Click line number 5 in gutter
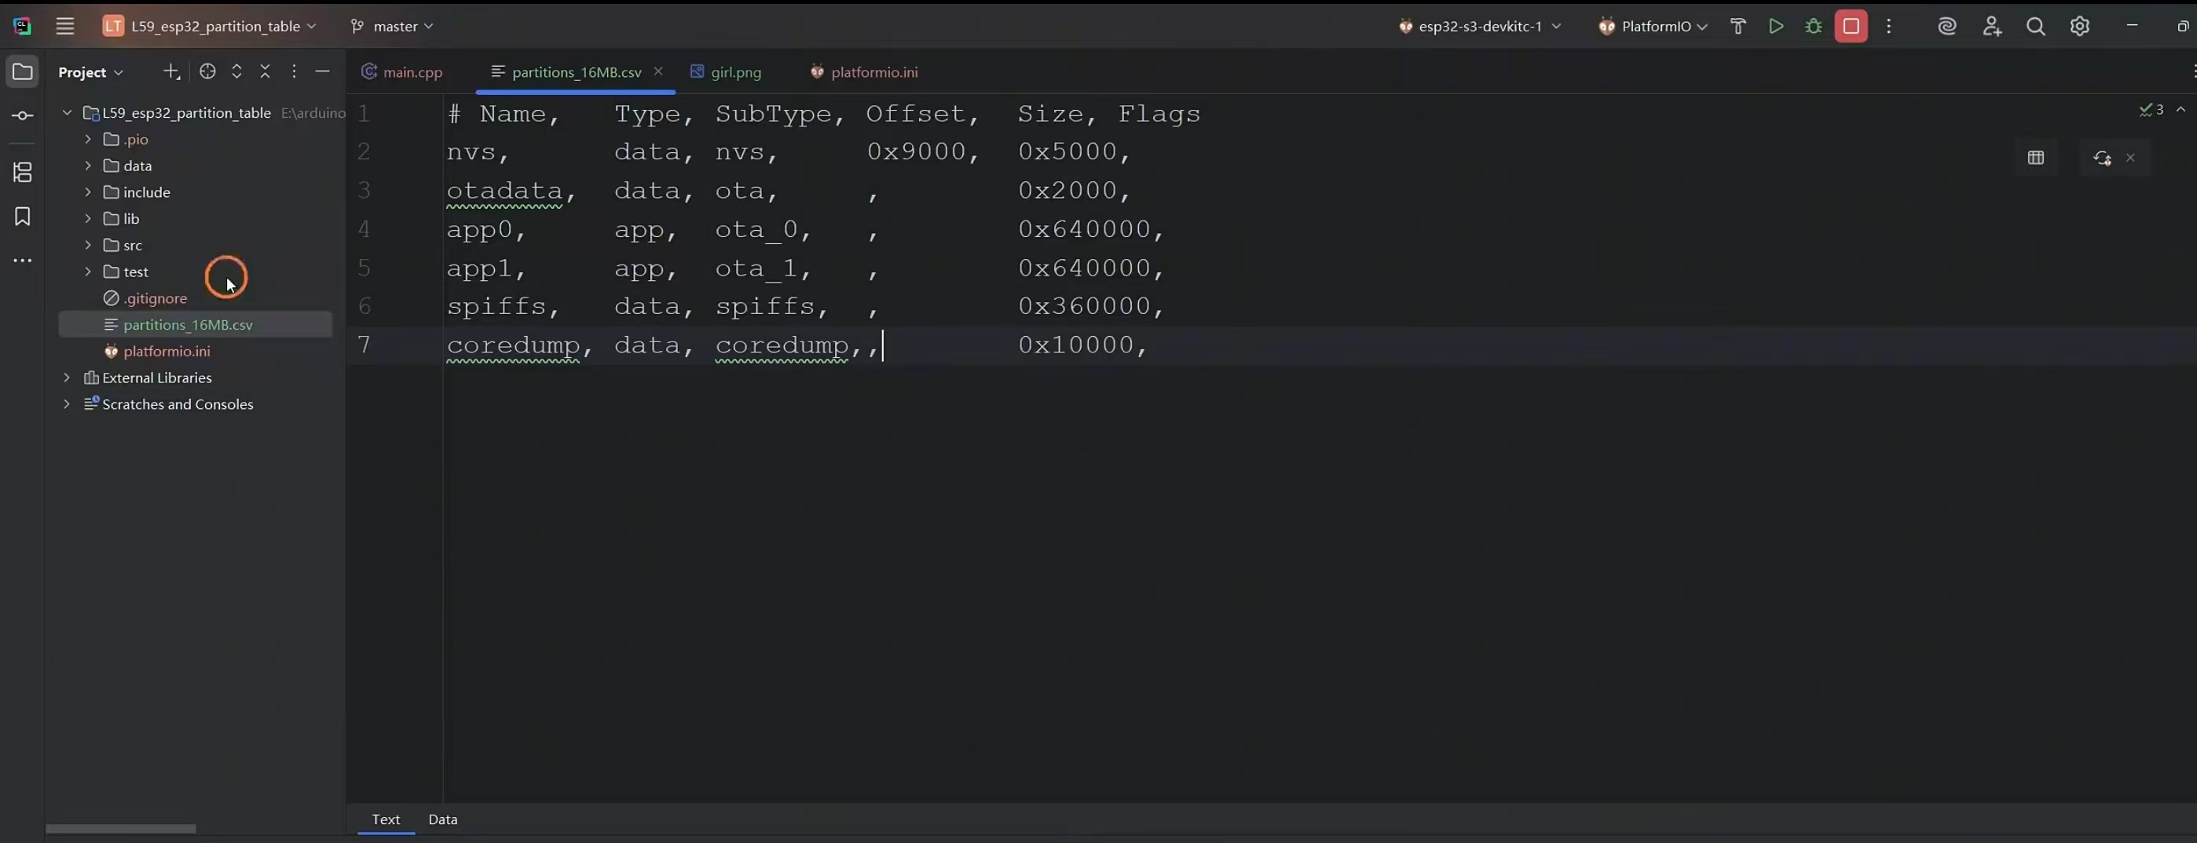 coord(364,268)
